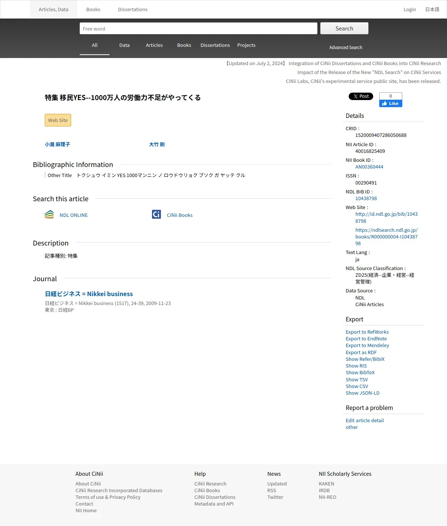The height and width of the screenshot is (526, 447).
Task: Open the CiNii Labs release announcement
Action: 363,81
